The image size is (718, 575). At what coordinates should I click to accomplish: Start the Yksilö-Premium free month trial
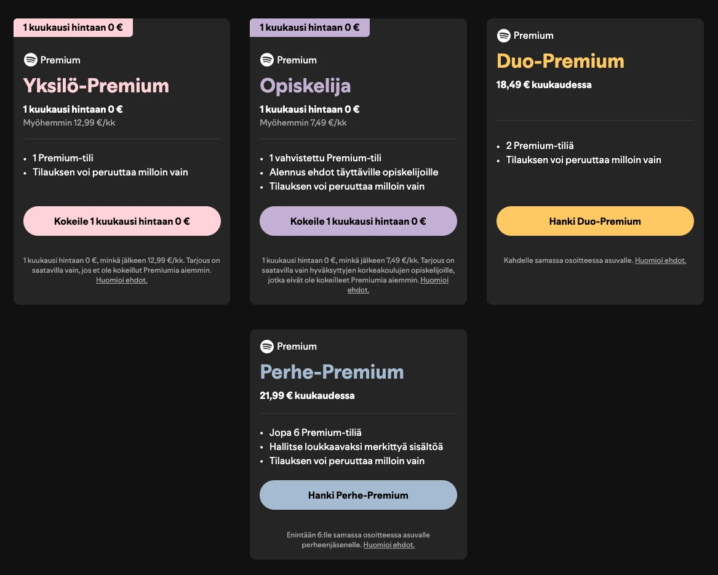coord(122,221)
